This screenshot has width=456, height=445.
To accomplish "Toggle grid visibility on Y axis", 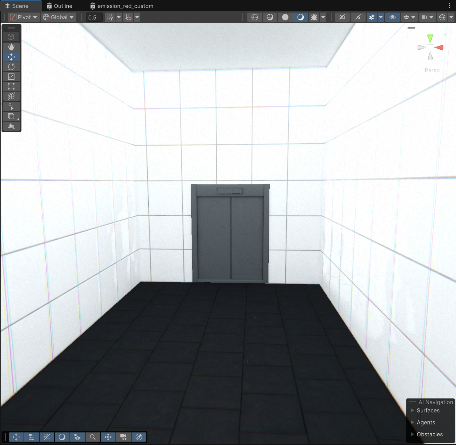I will coord(110,17).
